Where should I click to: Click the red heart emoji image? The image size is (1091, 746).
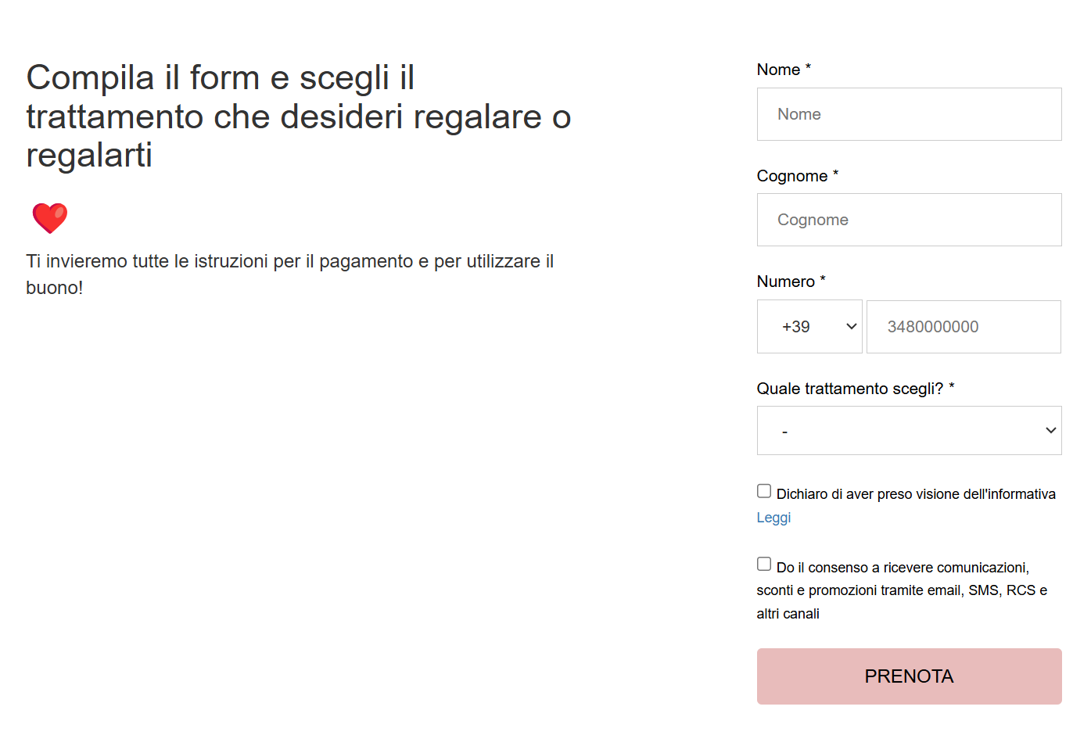[50, 218]
